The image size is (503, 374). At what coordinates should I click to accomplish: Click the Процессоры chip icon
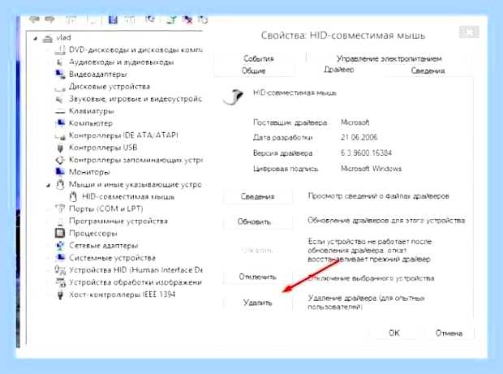(x=60, y=233)
